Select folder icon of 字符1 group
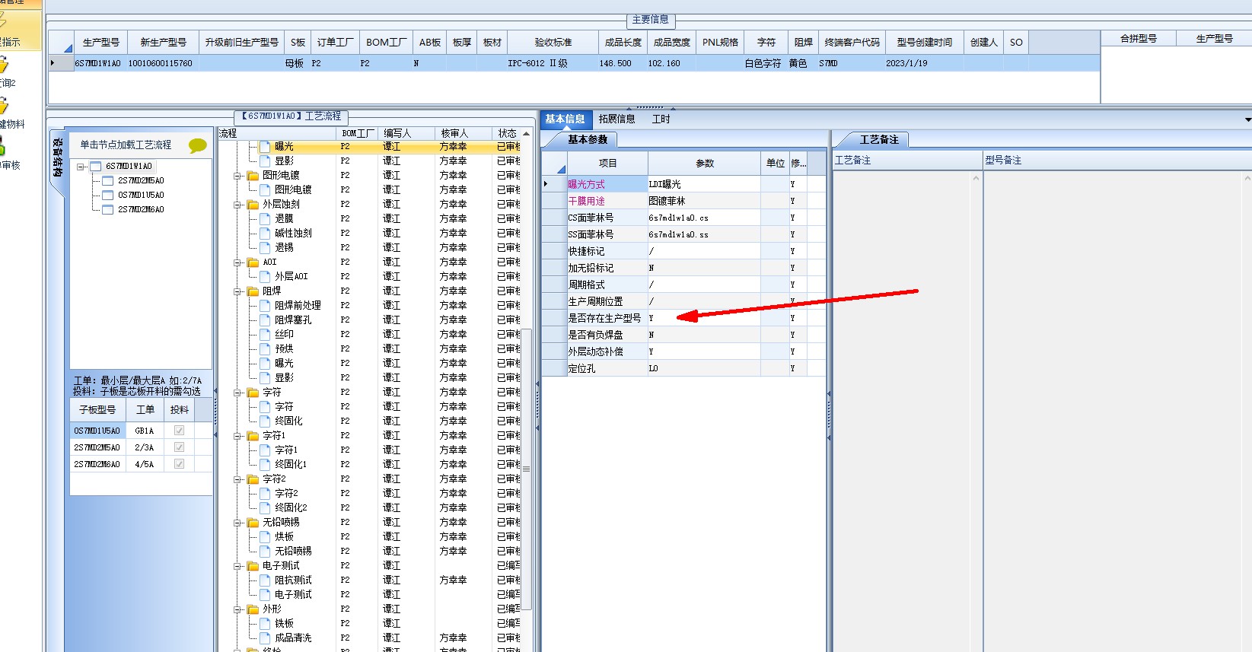The height and width of the screenshot is (652, 1252). [253, 436]
